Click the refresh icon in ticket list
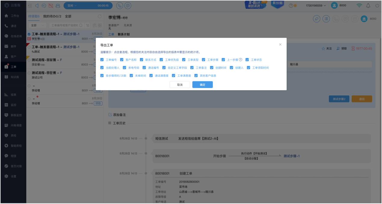Viewport: 382px width, 204px height. (x=100, y=16)
